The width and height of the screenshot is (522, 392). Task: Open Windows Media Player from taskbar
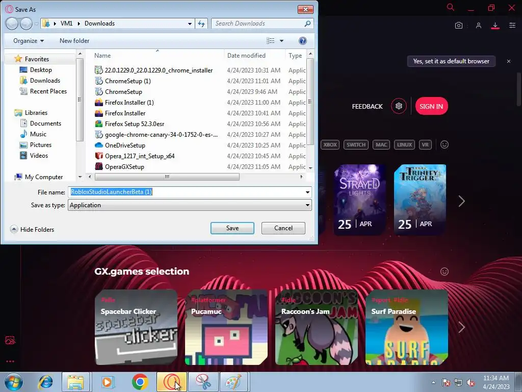click(107, 382)
